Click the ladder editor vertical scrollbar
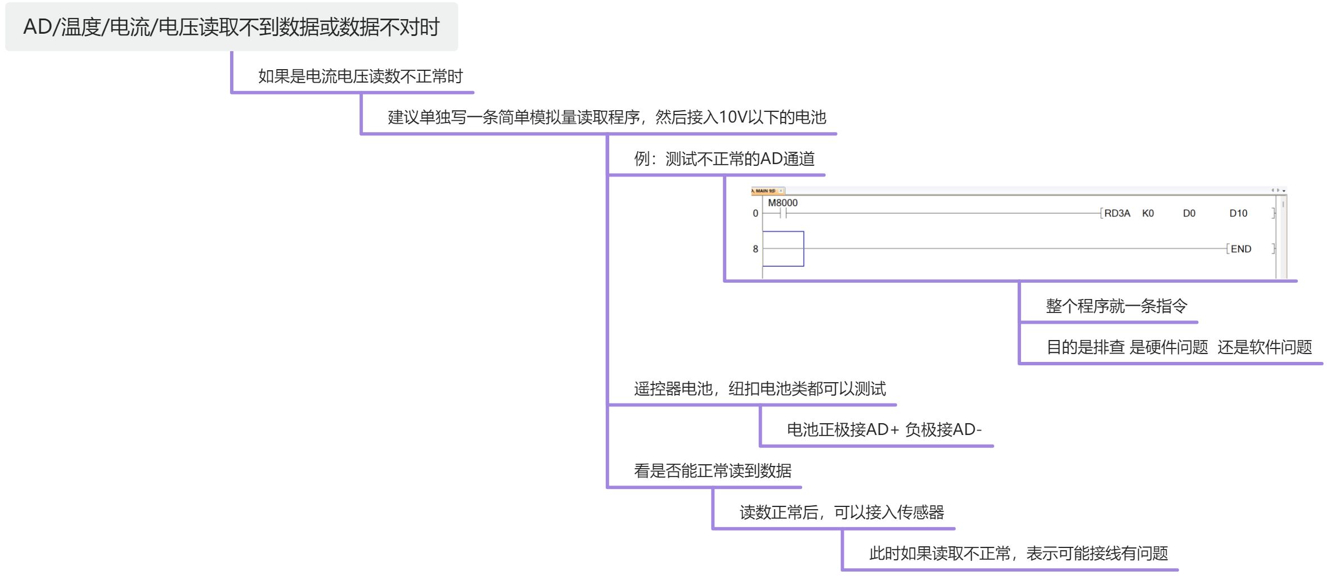 [1283, 236]
